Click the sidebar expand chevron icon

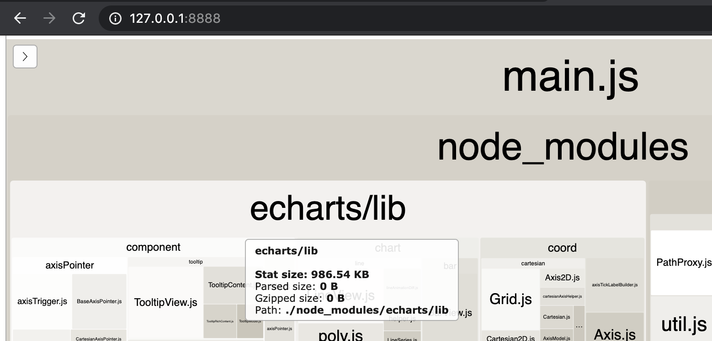(x=25, y=56)
